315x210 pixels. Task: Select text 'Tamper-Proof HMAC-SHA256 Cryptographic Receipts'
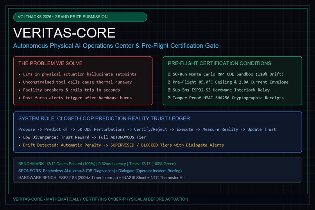[x=228, y=98]
